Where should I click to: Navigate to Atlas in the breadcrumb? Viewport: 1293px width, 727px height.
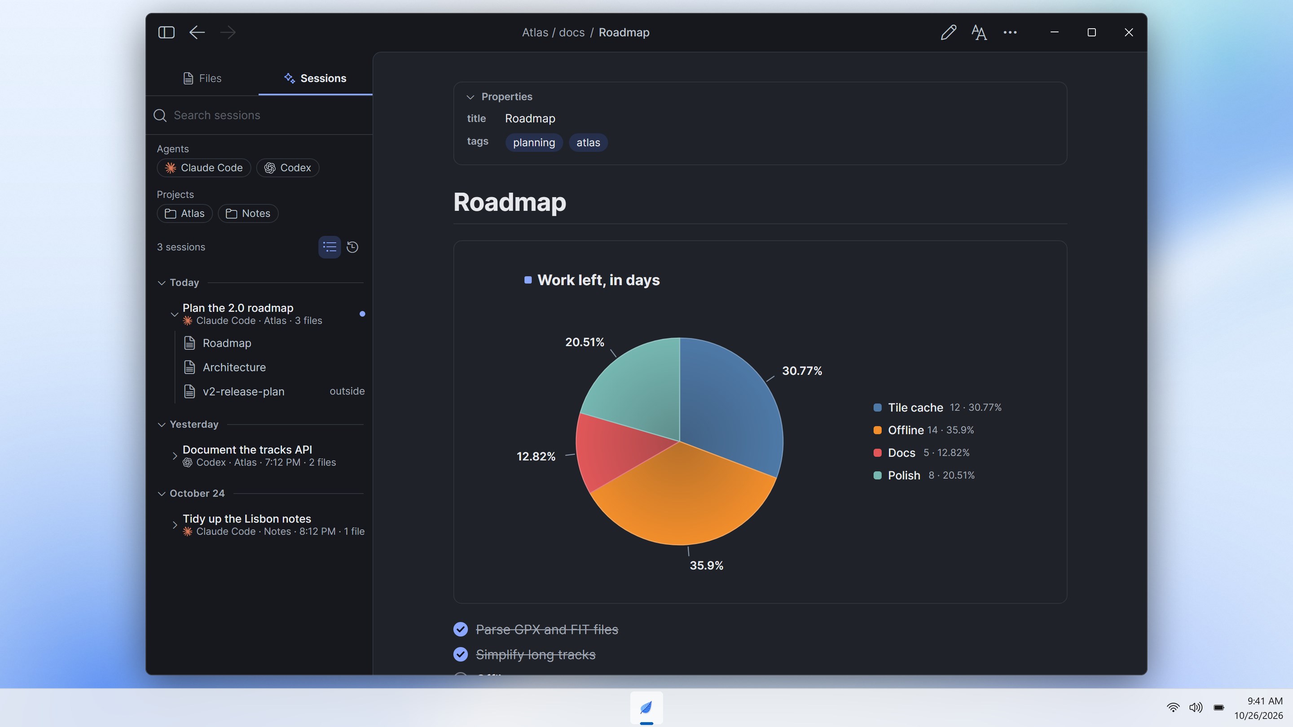pos(535,33)
